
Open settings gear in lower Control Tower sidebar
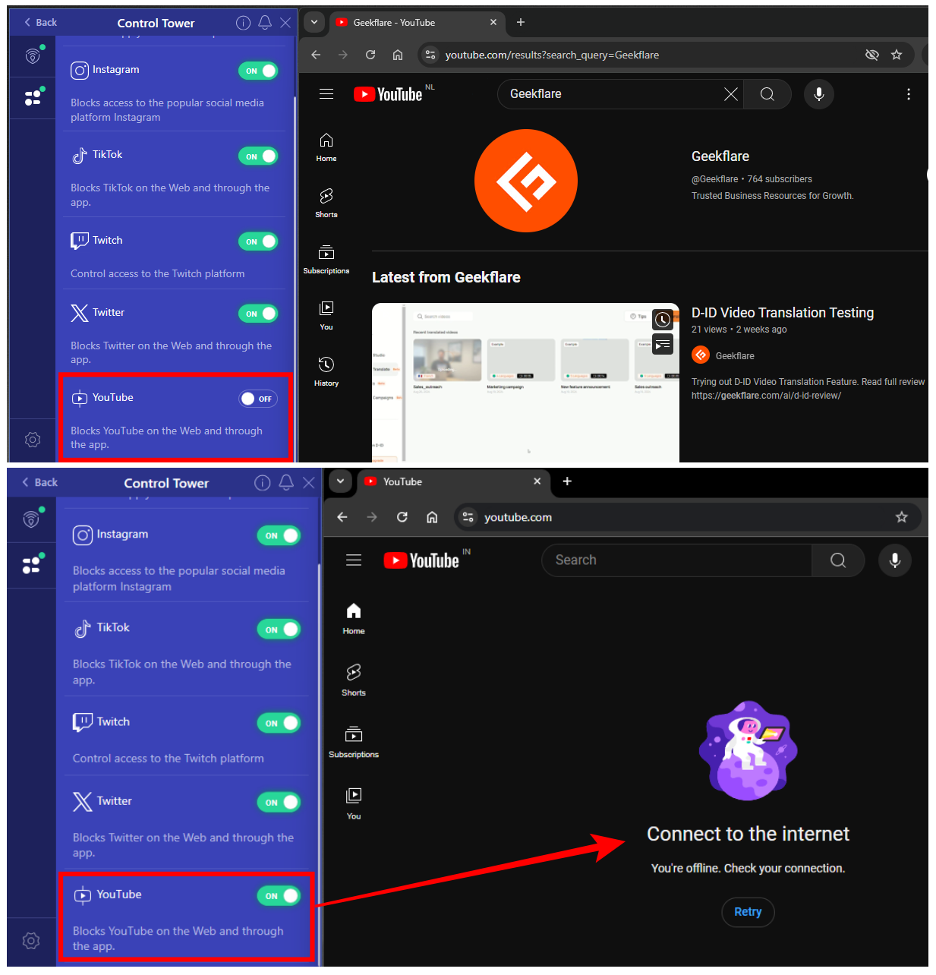coord(31,941)
